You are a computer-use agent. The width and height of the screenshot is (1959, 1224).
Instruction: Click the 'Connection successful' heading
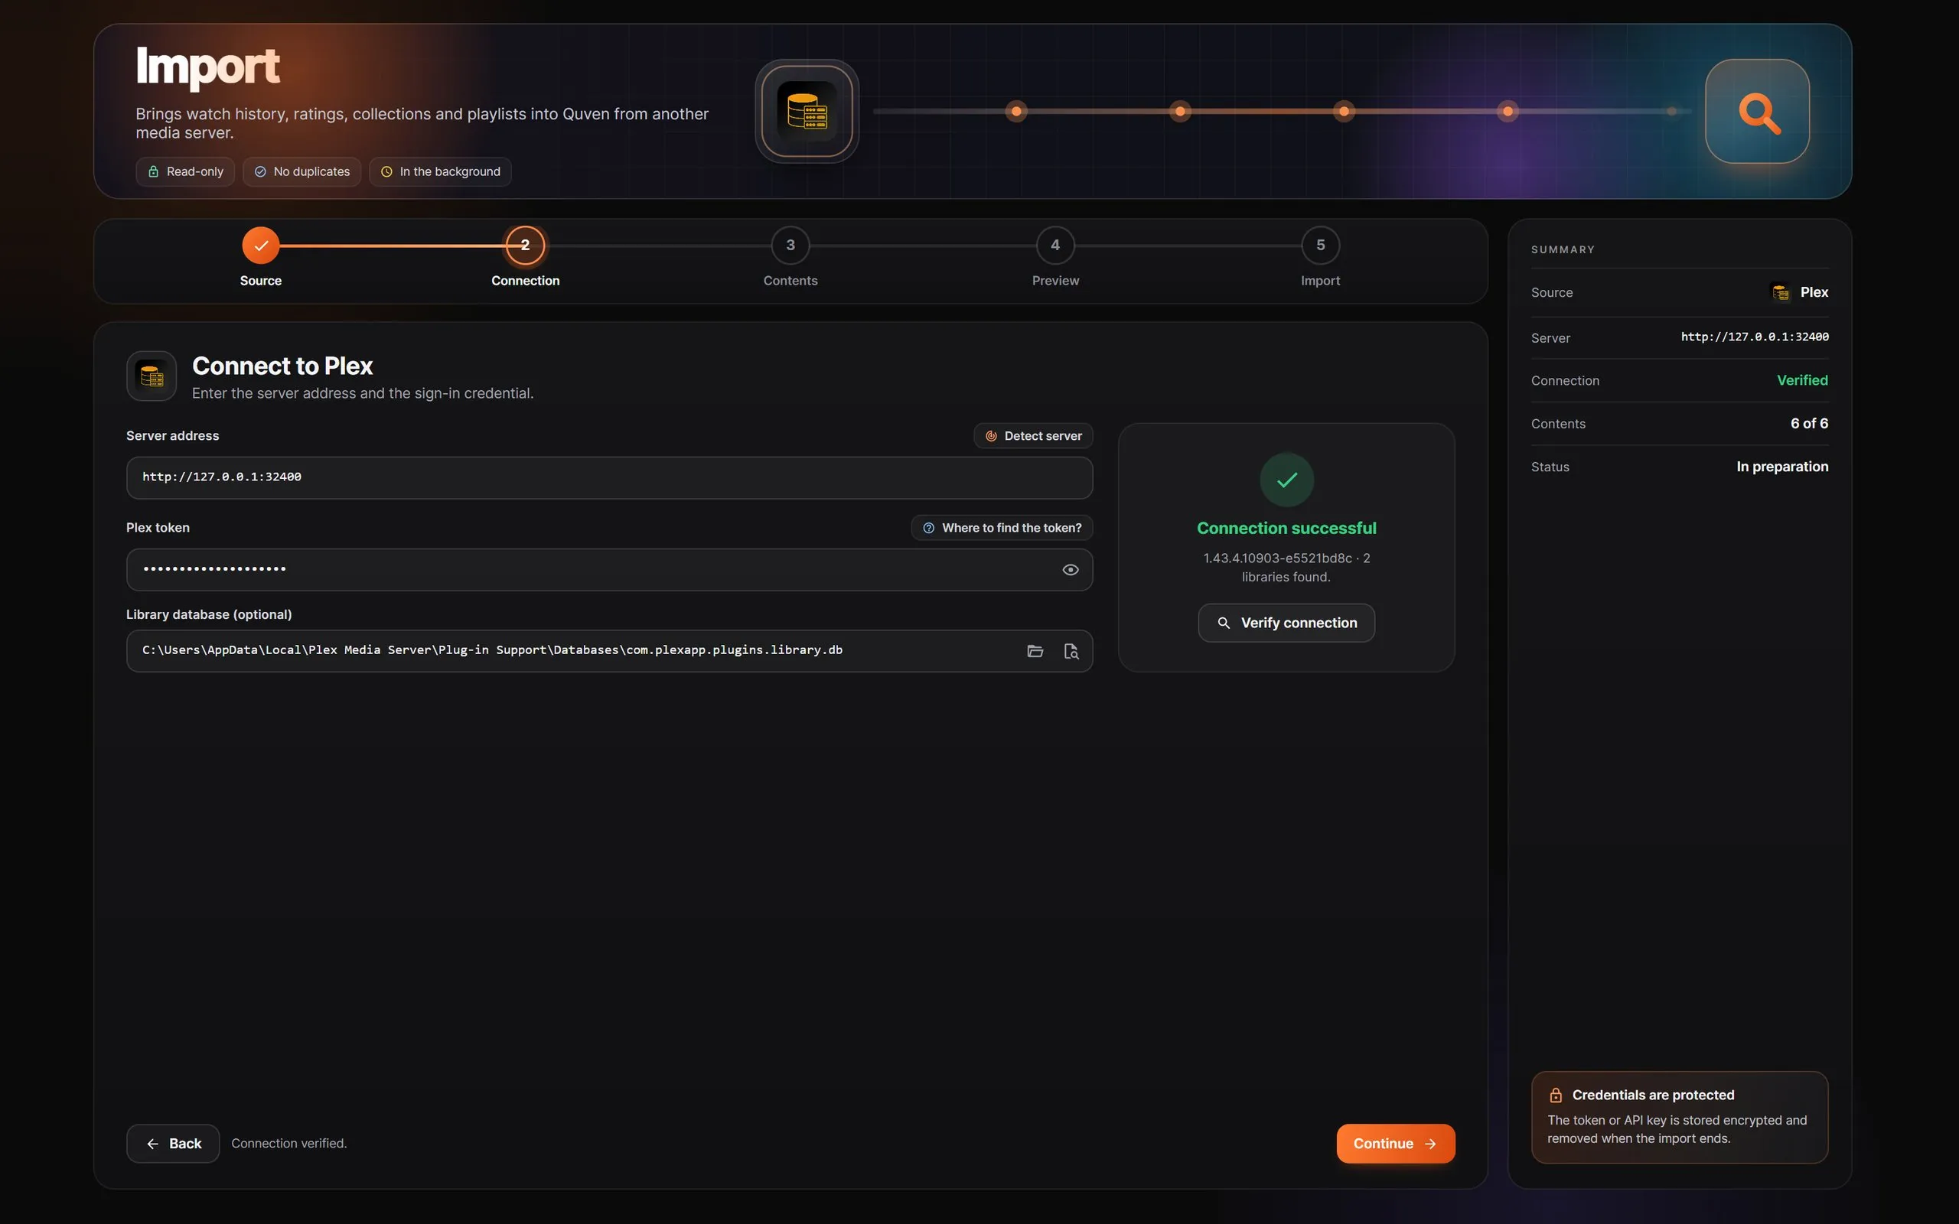coord(1286,528)
